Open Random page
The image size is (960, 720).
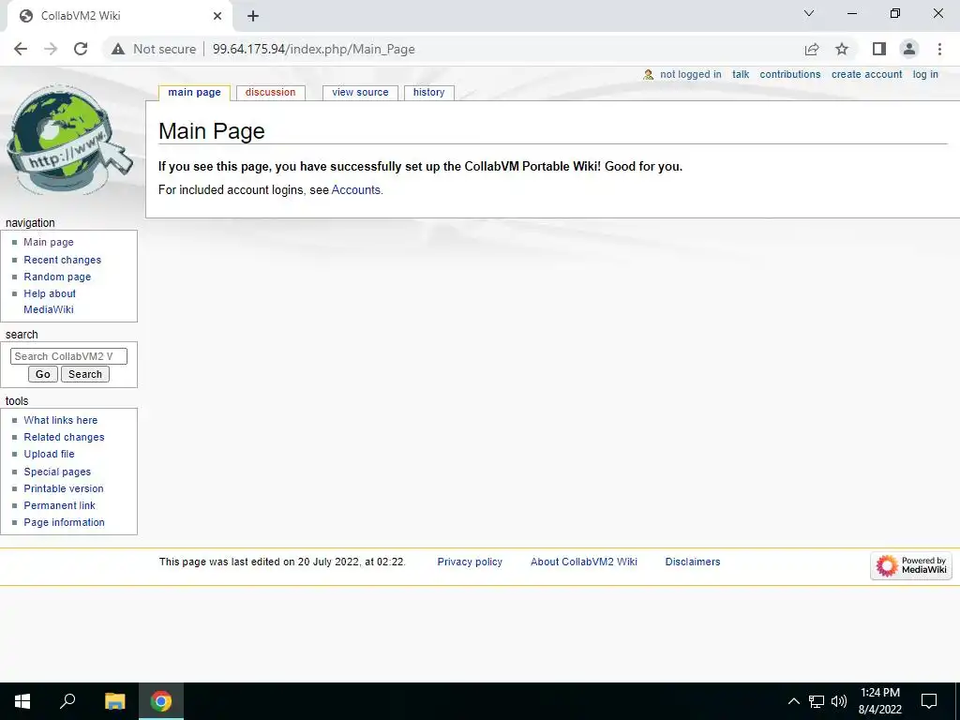[x=57, y=277]
